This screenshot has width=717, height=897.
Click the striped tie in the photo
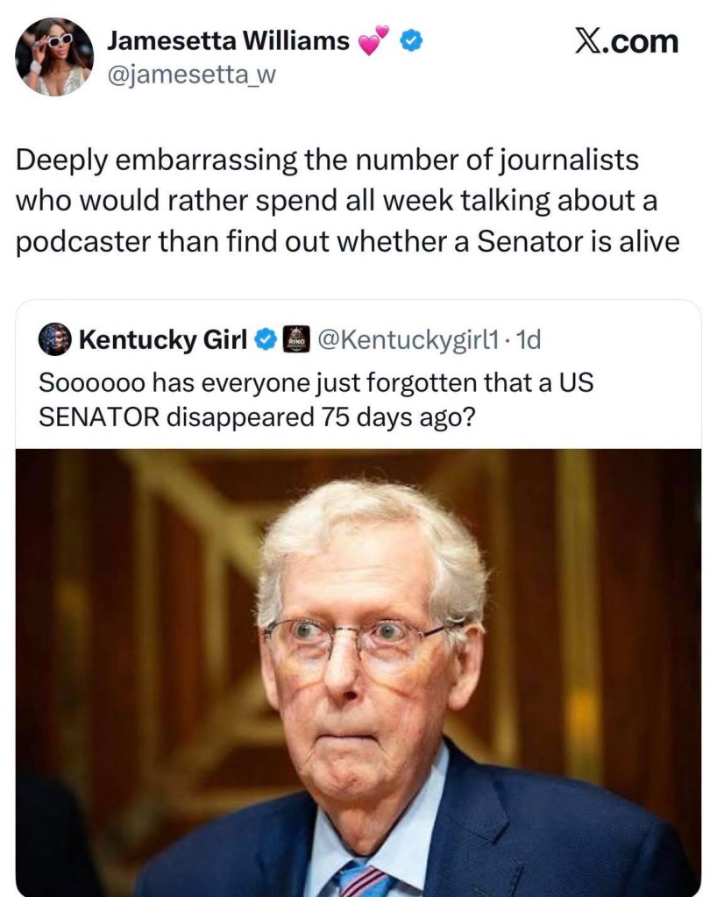[x=361, y=881]
